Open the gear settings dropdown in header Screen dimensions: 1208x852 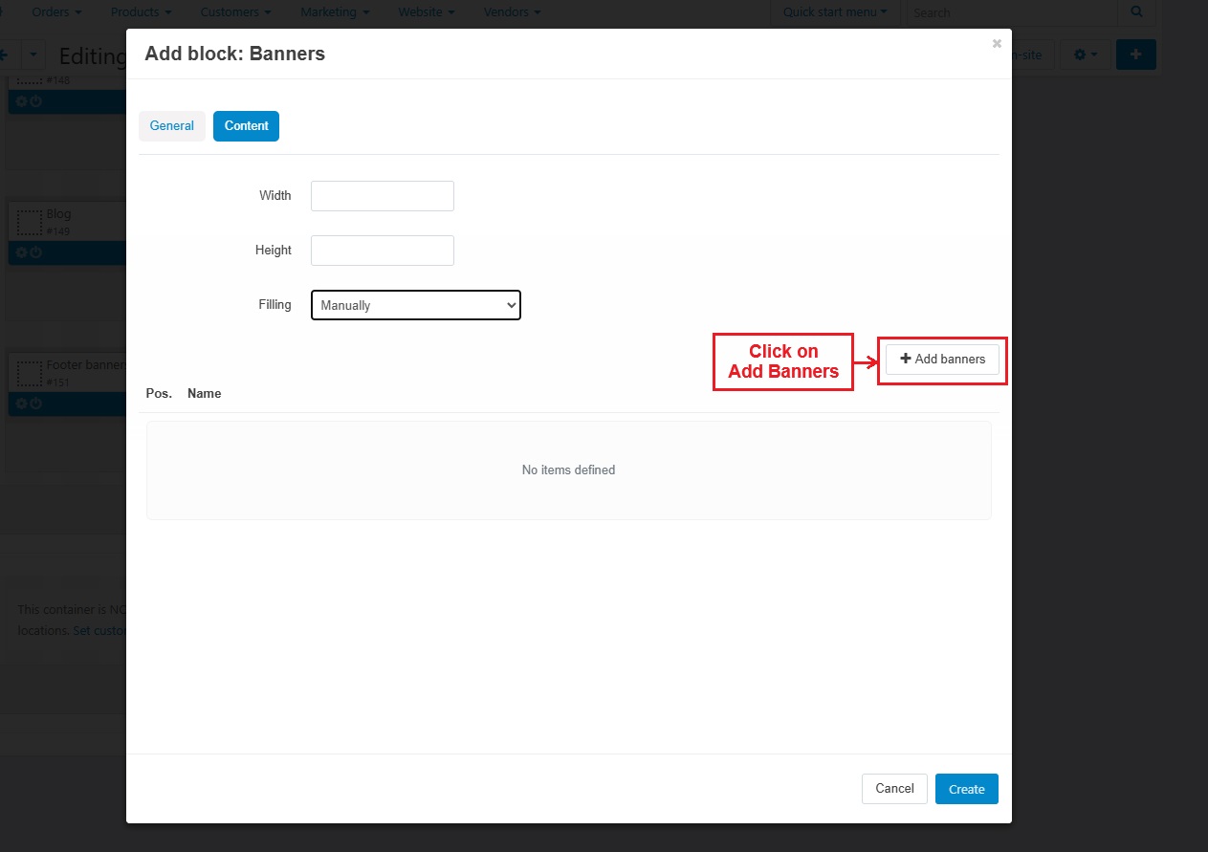pos(1086,55)
